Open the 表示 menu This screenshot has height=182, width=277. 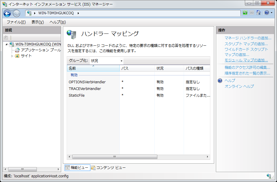coord(37,22)
